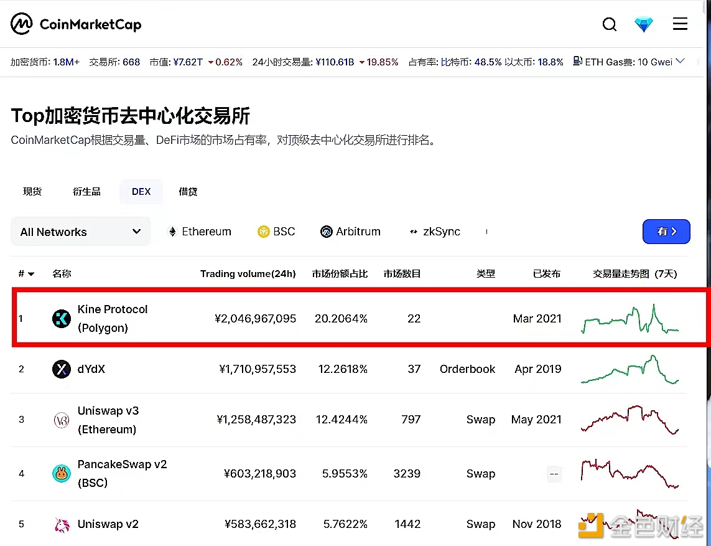Filter by the Ethereum network
The height and width of the screenshot is (546, 711).
(200, 232)
